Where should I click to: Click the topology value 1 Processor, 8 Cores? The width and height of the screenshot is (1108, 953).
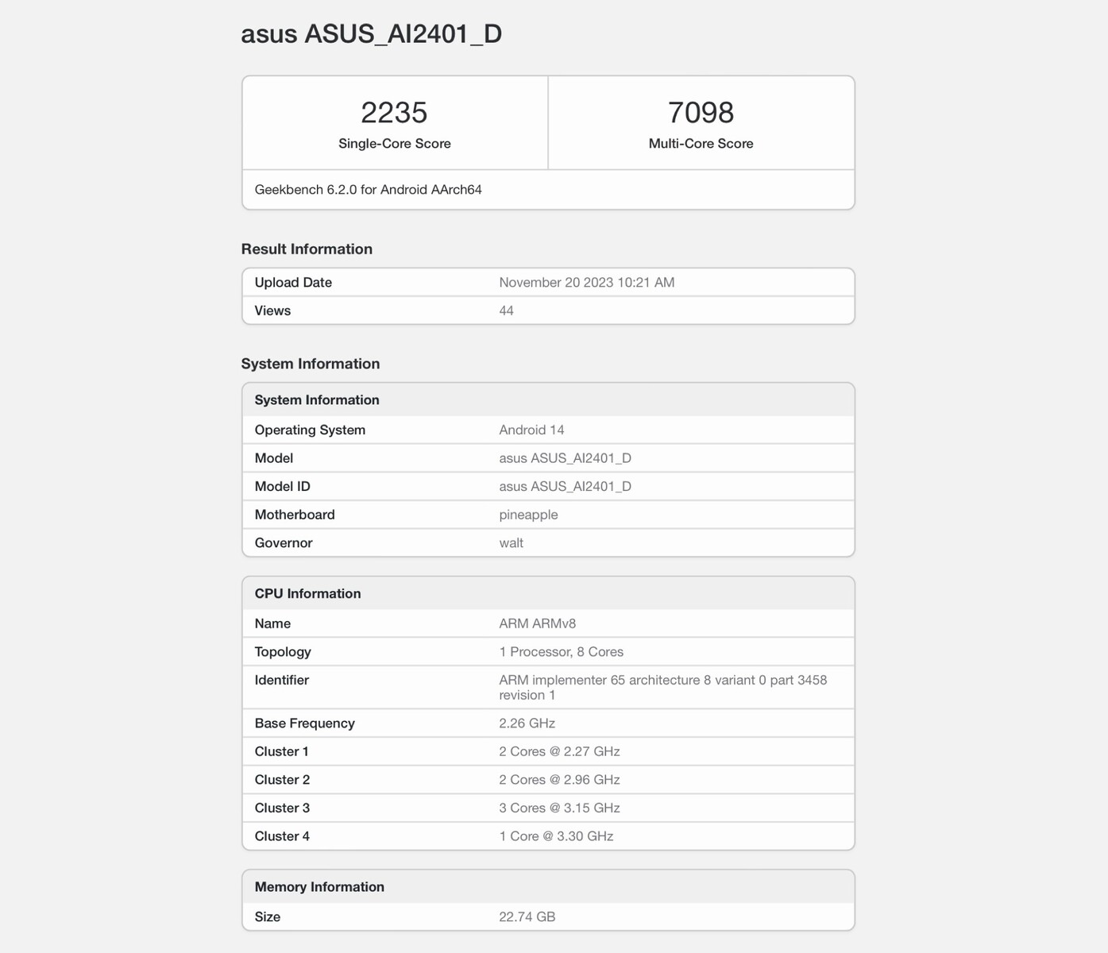561,652
